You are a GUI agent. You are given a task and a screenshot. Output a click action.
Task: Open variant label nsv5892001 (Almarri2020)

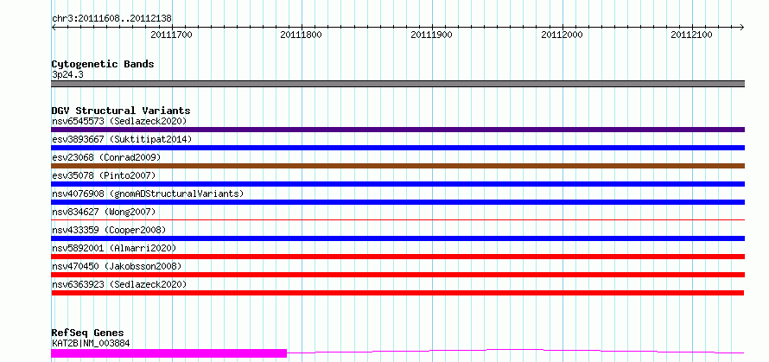(x=114, y=248)
